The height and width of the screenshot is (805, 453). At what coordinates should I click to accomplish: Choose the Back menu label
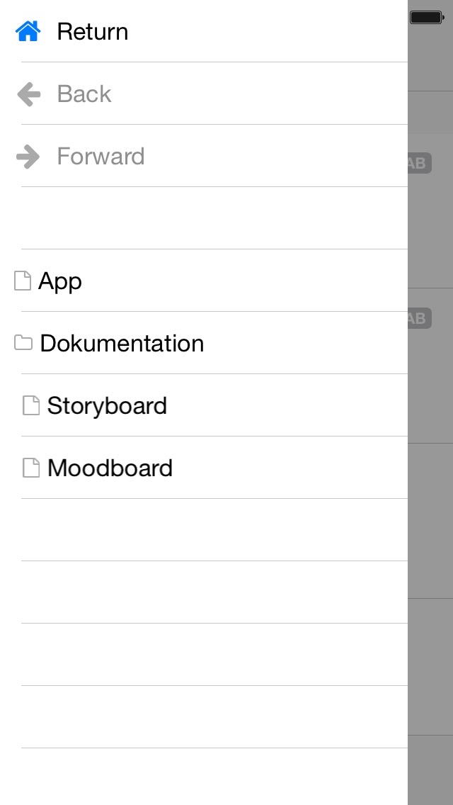[x=84, y=94]
